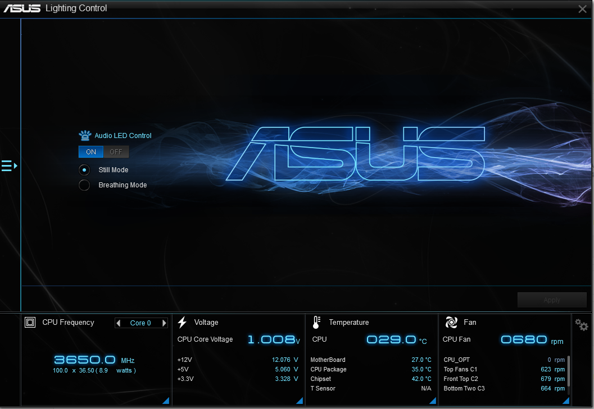The width and height of the screenshot is (594, 409).
Task: Click the Core 0 selector label
Action: pos(140,323)
